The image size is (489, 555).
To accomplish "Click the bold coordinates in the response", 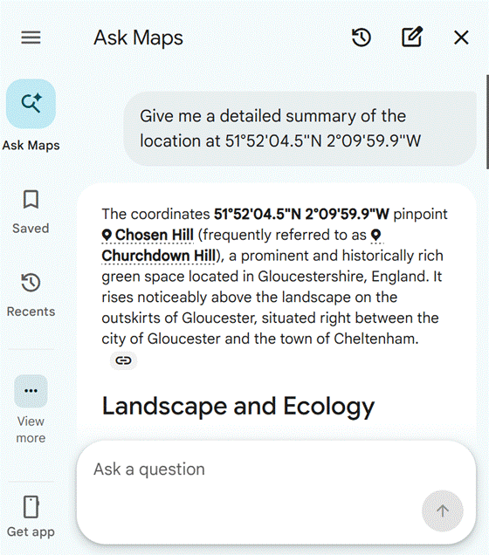I will 301,214.
